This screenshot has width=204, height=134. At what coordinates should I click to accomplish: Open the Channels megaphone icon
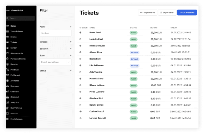click(x=7, y=91)
